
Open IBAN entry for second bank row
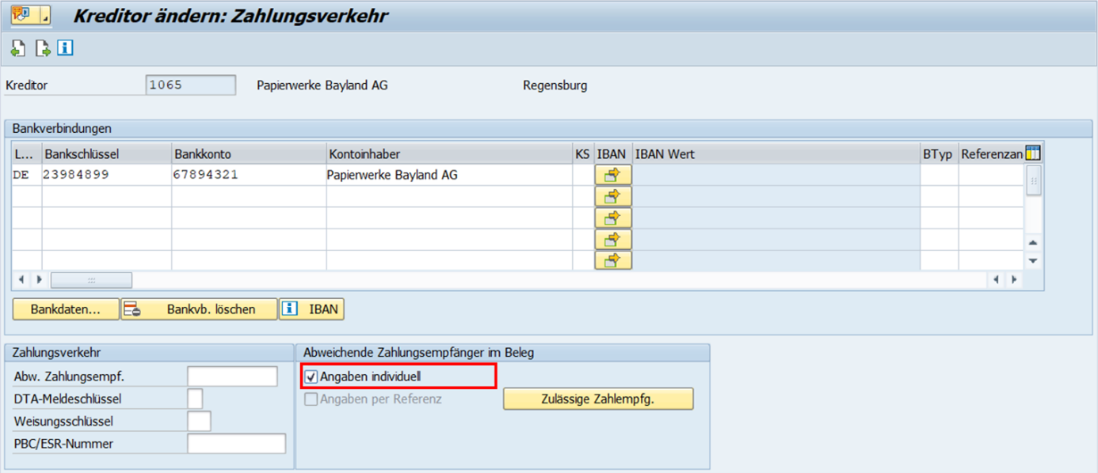coord(612,197)
